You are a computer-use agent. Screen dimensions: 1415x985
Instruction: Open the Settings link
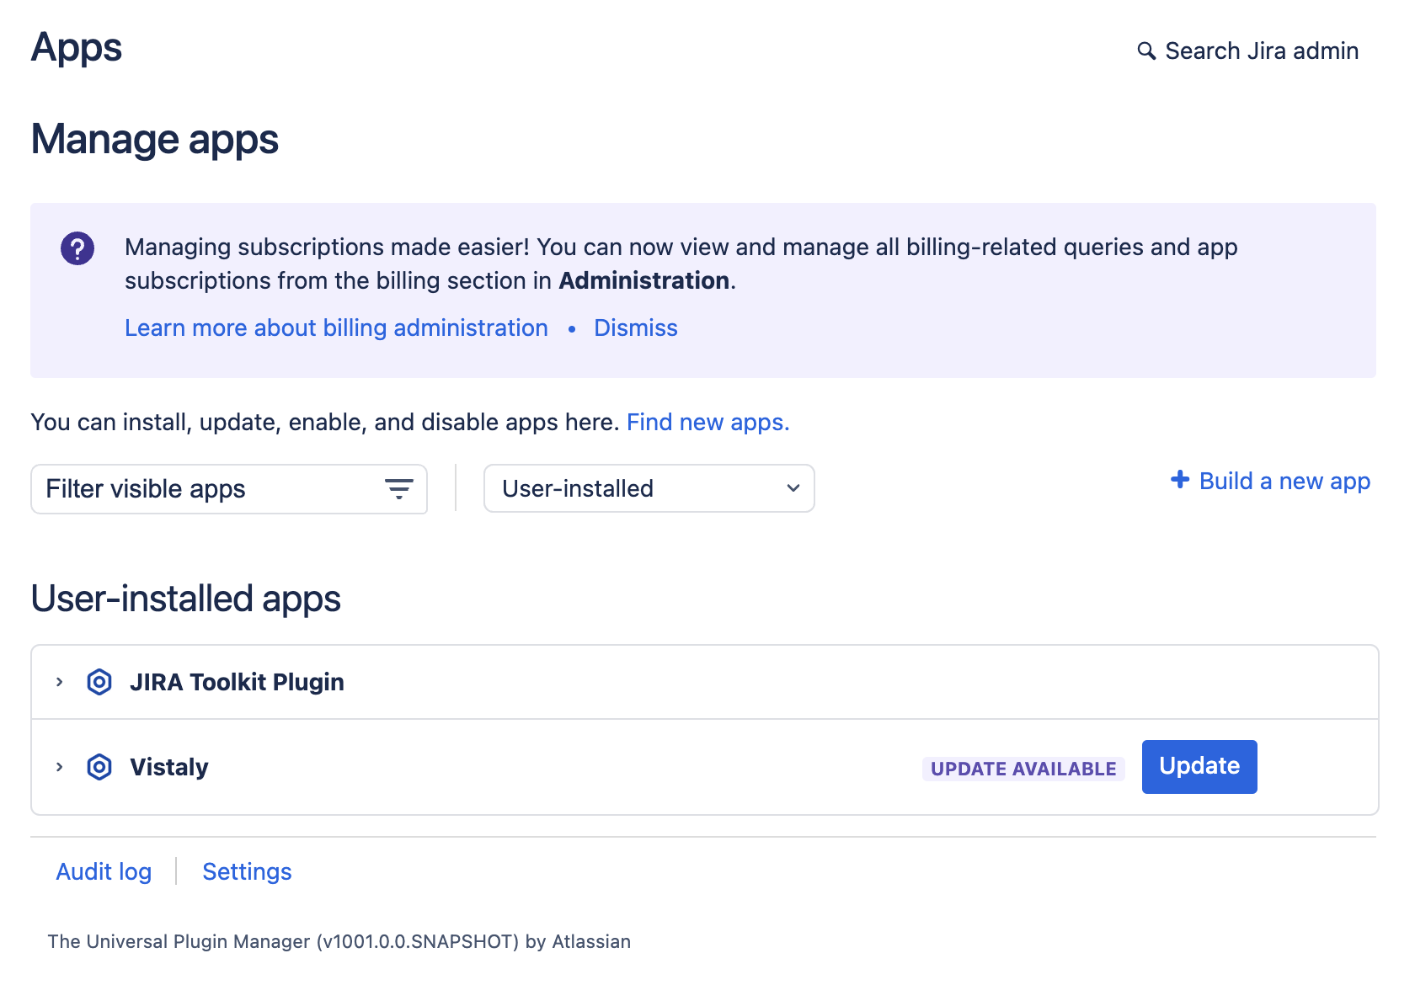(247, 871)
